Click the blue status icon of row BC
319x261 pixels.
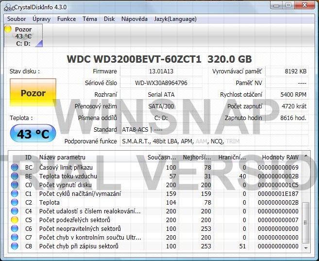pyautogui.click(x=15, y=167)
